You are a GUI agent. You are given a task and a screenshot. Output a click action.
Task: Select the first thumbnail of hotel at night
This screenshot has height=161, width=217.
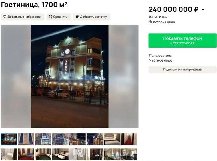click(x=9, y=139)
